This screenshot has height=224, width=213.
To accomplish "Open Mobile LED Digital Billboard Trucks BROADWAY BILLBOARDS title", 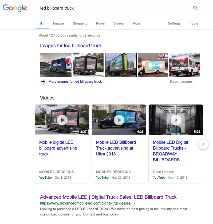I will (170, 151).
